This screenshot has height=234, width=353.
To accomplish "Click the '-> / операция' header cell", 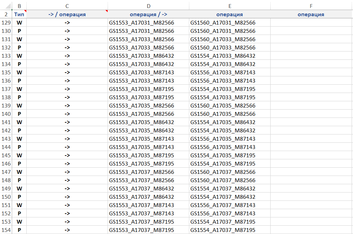I will pos(67,15).
